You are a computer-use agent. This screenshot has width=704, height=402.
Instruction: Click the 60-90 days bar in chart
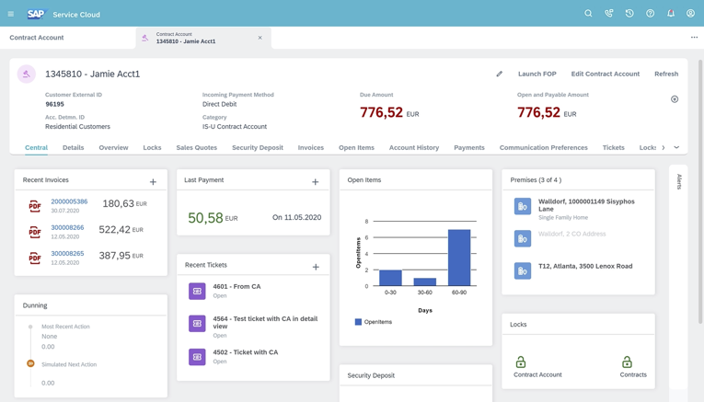[x=458, y=258]
